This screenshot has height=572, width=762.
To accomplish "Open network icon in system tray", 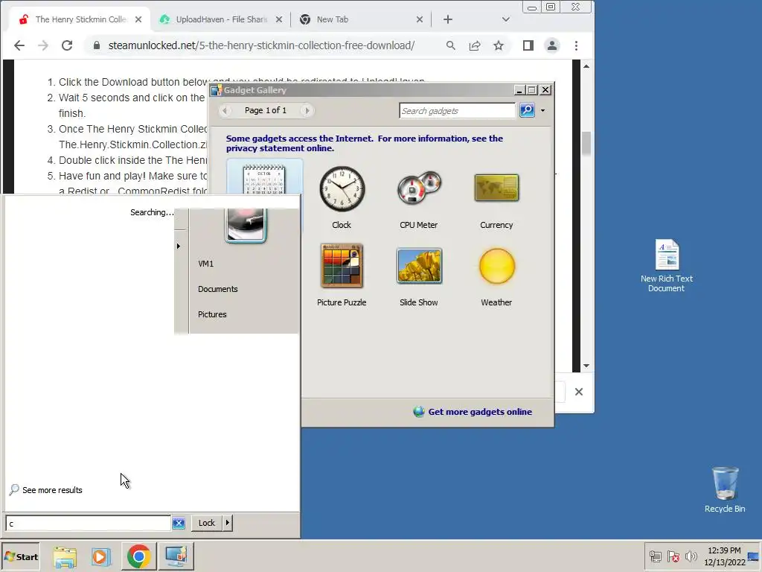I will pos(656,556).
